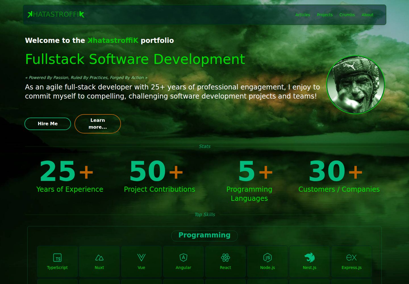Image resolution: width=409 pixels, height=284 pixels.
Task: Click the Hire Me button
Action: click(x=48, y=124)
